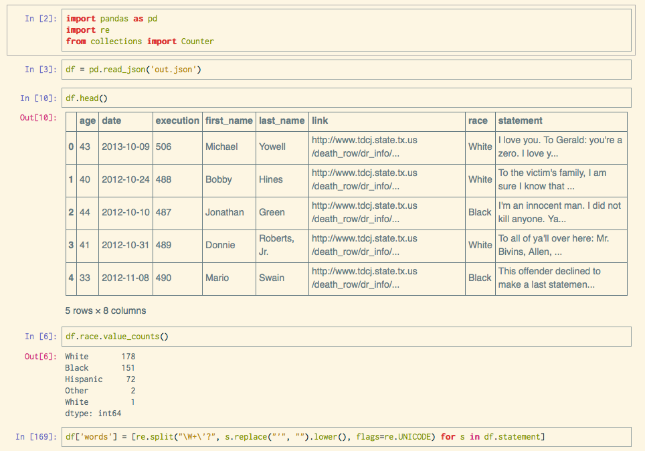Select the pd.read_json code cell
This screenshot has height=451, width=645.
[x=347, y=70]
